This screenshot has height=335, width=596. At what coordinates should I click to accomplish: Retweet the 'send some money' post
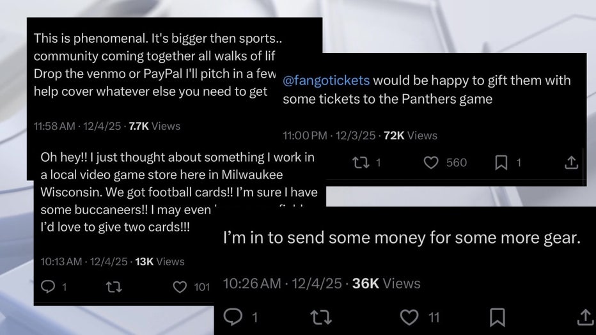[317, 316]
